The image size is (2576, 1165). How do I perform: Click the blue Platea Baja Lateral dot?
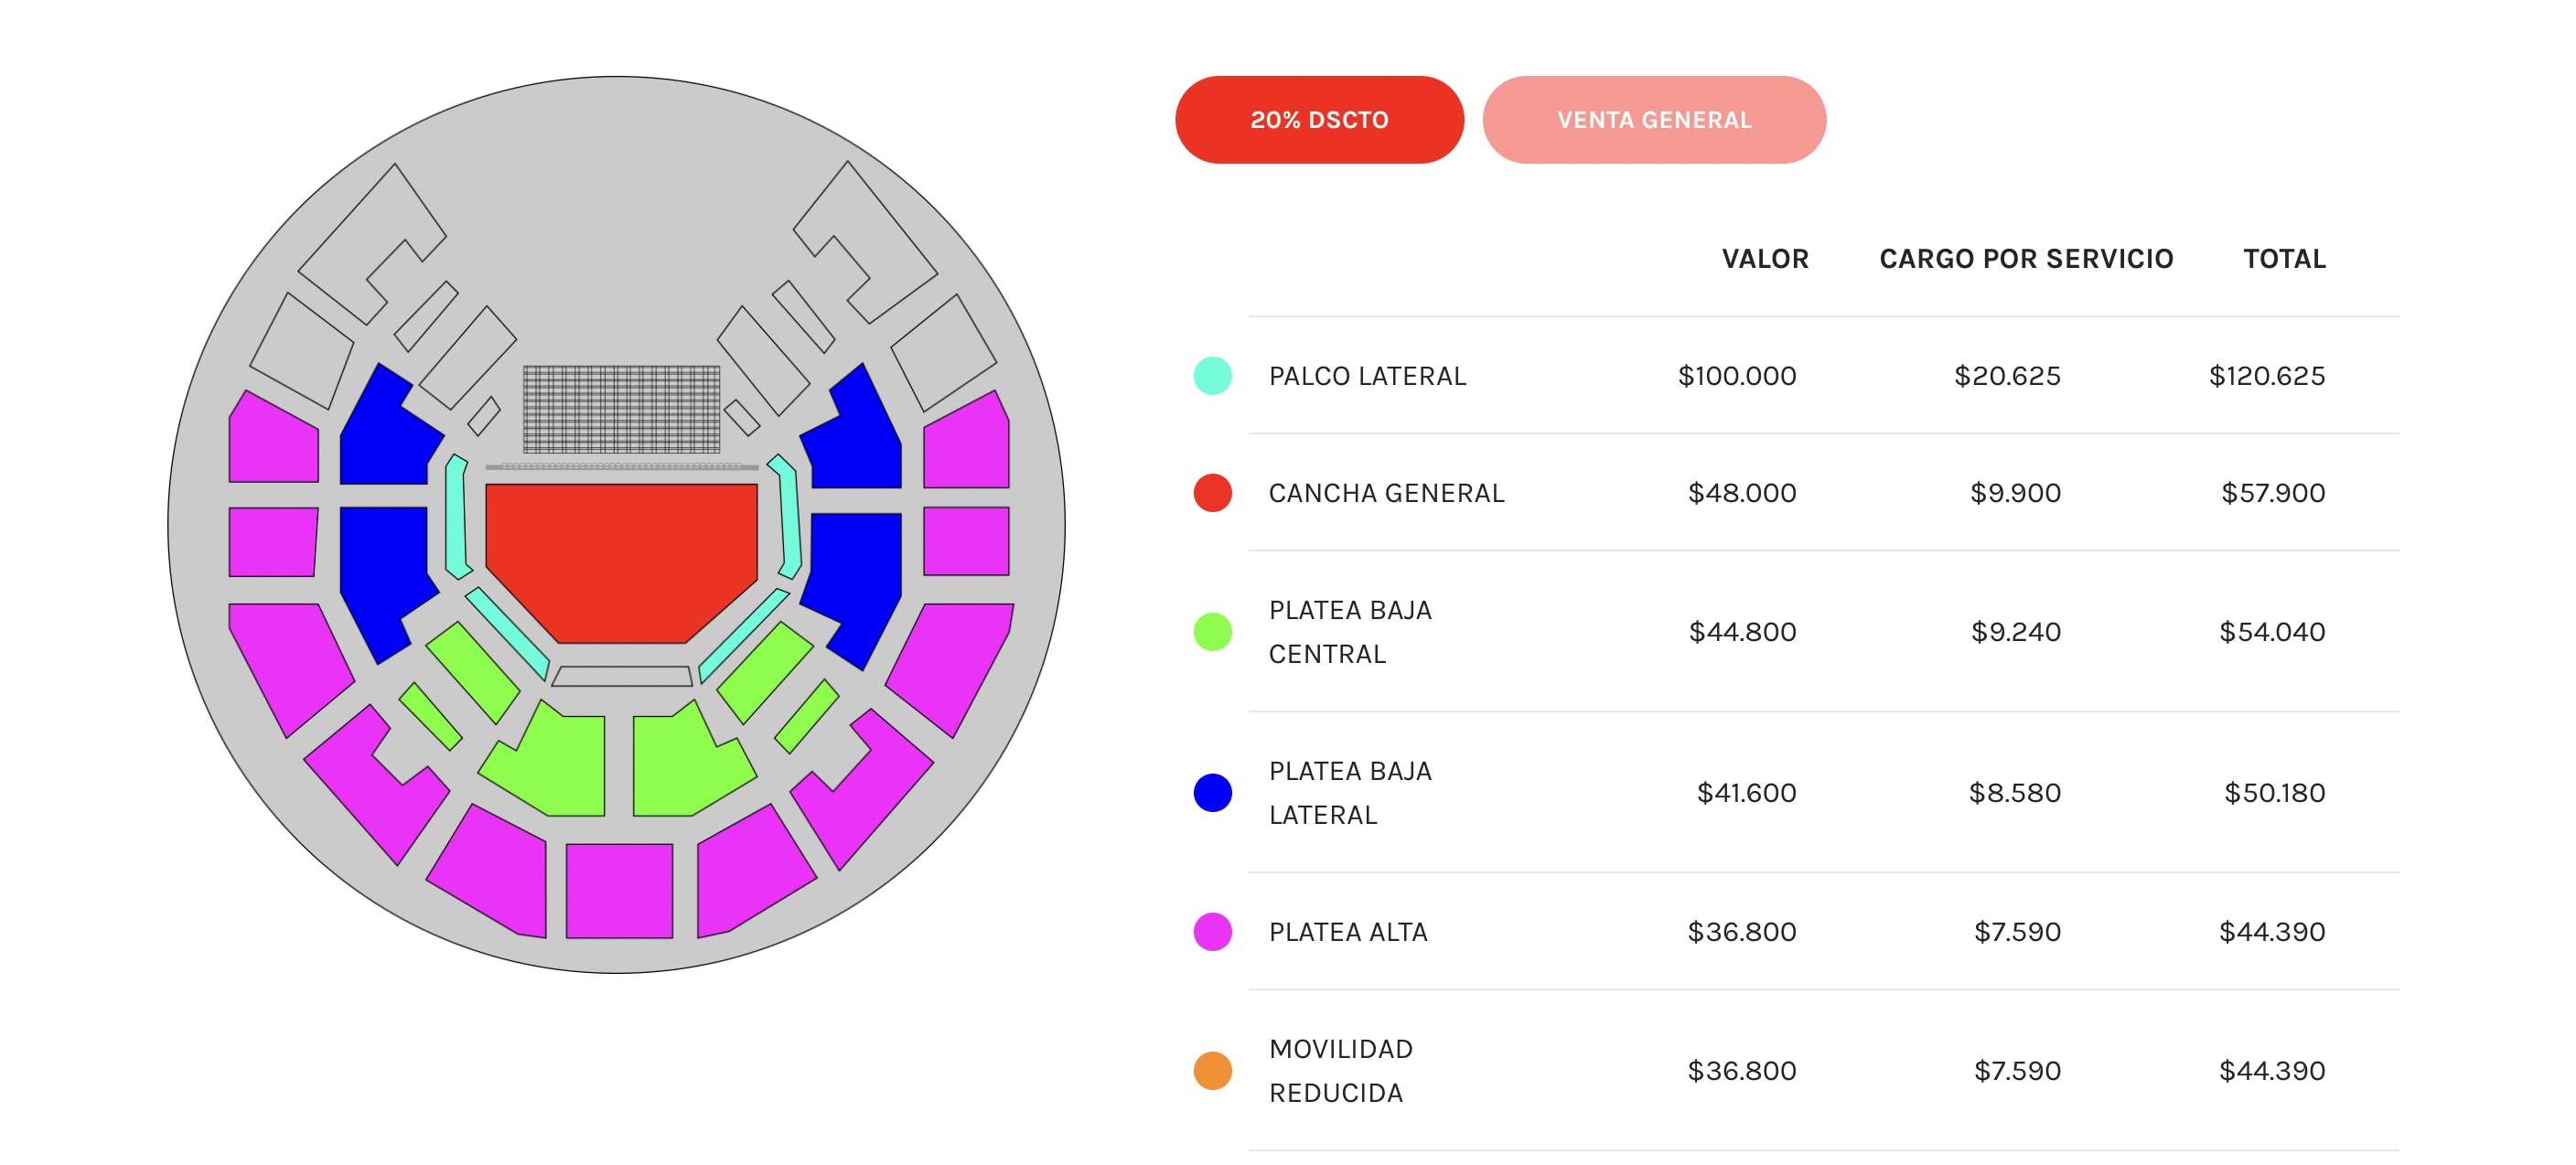tap(1212, 793)
